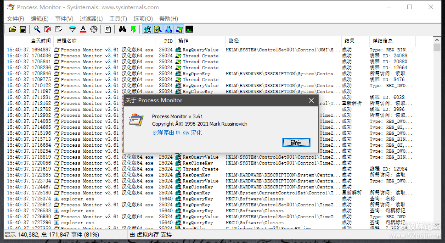Open a saved log with the folder icon
Viewport: 445px width, 243px height.
click(x=12, y=29)
